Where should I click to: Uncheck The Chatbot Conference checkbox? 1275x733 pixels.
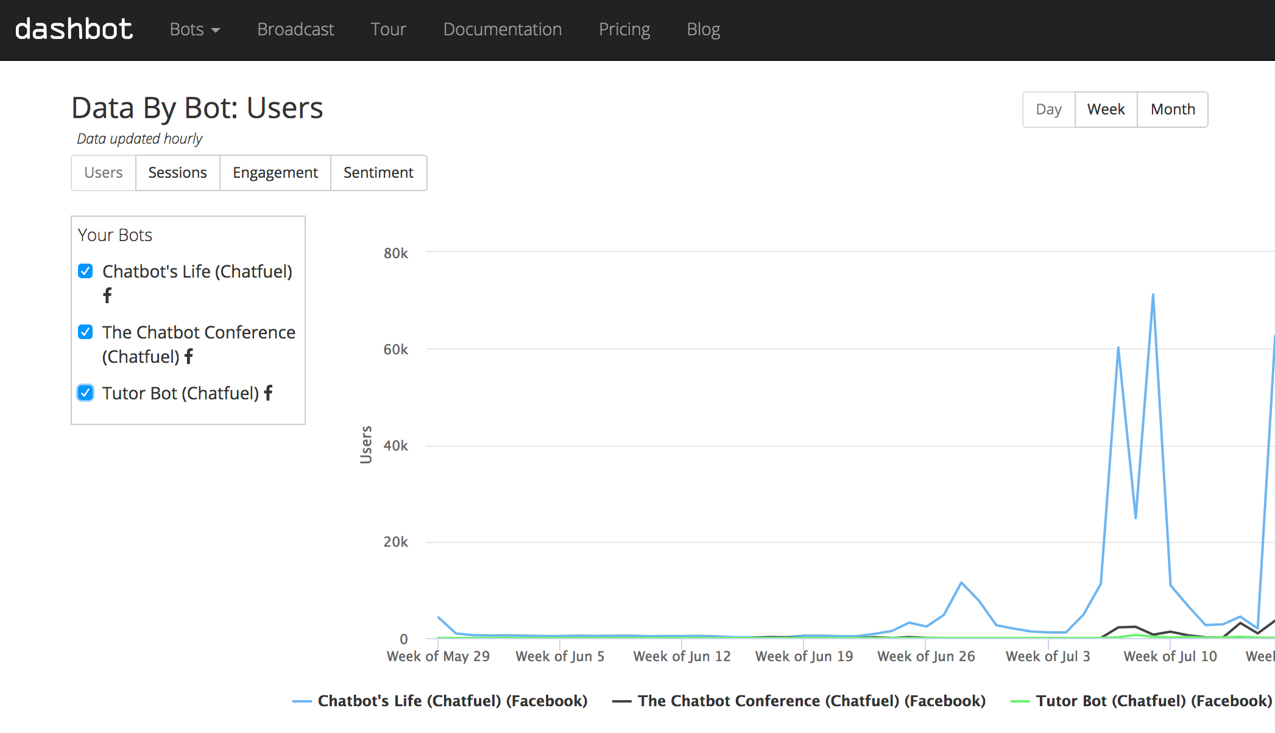(x=86, y=332)
